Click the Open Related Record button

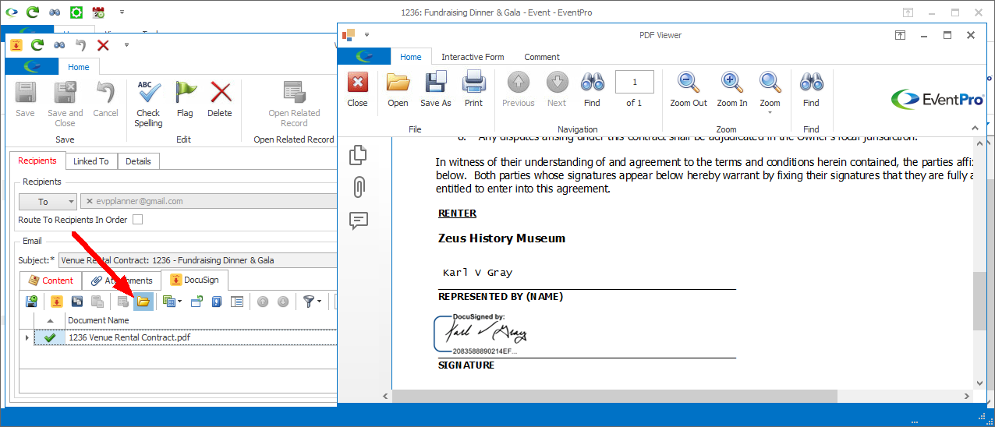294,104
